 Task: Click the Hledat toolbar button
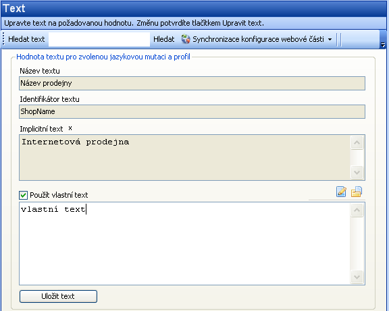coord(163,39)
